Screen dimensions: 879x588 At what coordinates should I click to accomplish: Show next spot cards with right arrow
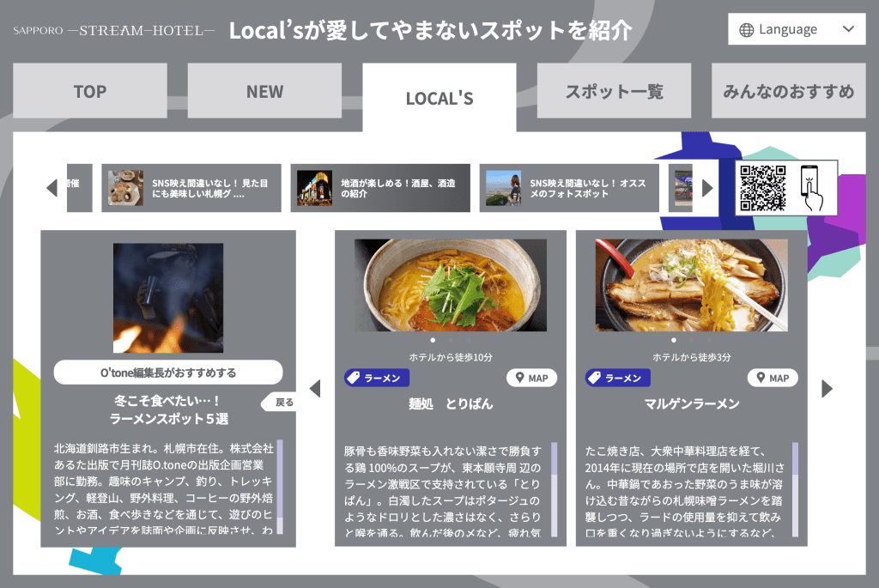coord(827,389)
